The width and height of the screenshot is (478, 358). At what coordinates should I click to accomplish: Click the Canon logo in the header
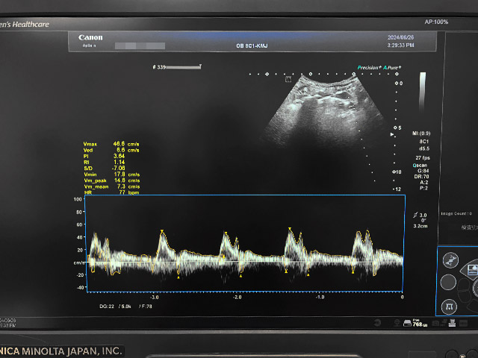click(90, 37)
